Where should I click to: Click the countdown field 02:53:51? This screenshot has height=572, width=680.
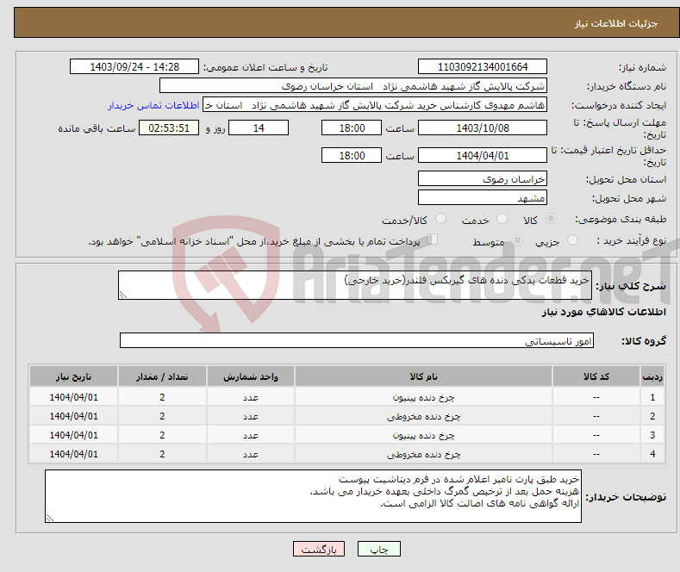click(169, 127)
